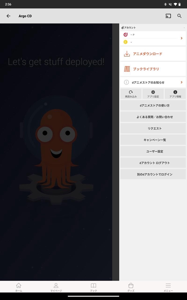
Task: Expand d account points chevron
Action: [181, 38]
